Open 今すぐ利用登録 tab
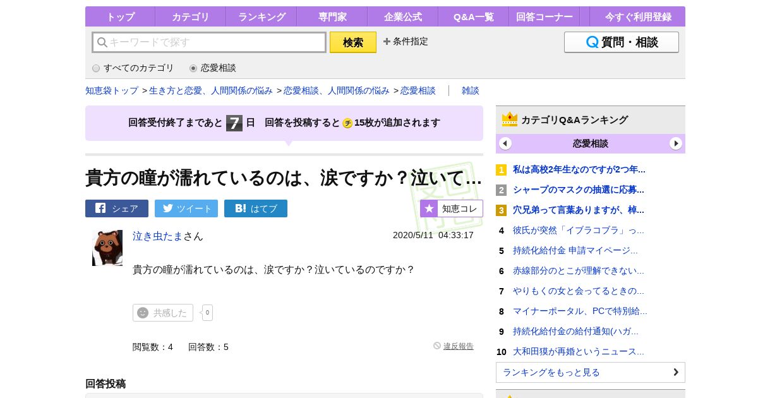Image resolution: width=758 pixels, height=398 pixels. pyautogui.click(x=637, y=16)
